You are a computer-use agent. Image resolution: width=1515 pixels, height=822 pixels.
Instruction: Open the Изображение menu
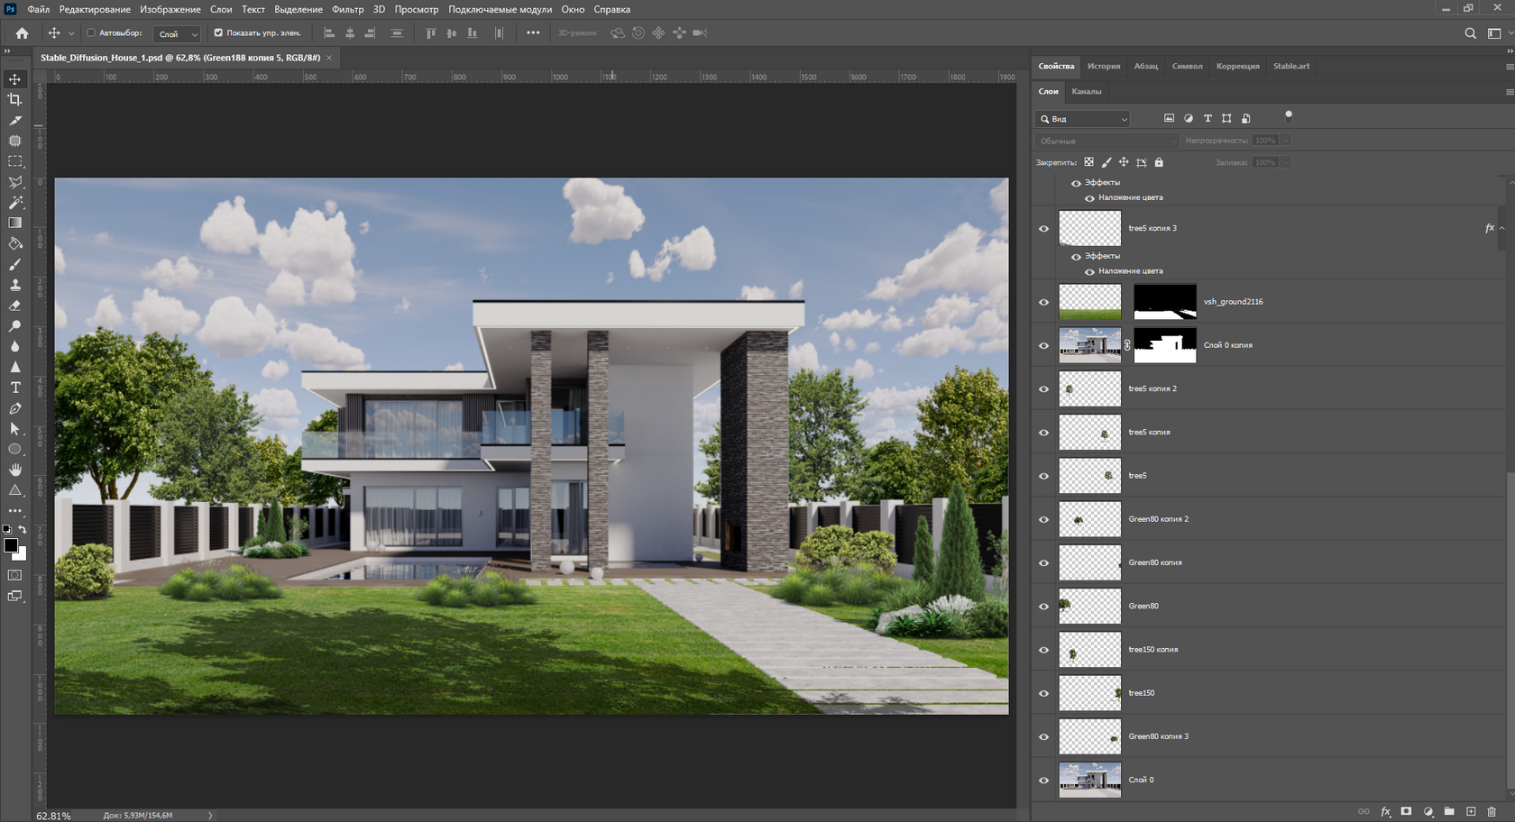(170, 9)
